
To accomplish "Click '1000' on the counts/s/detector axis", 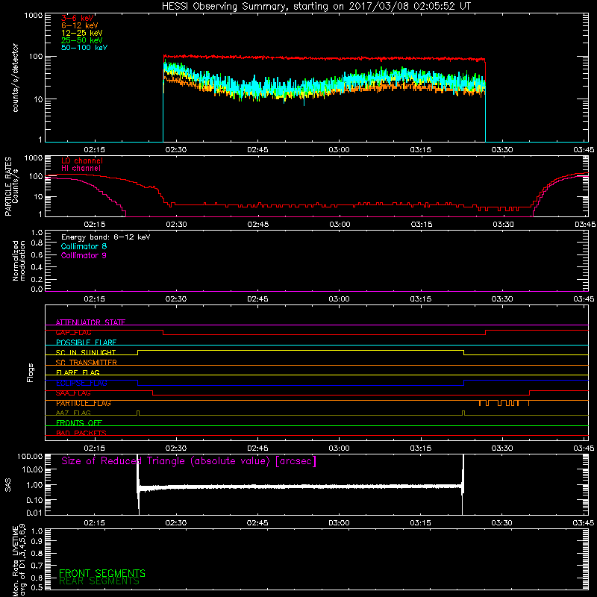I will (33, 16).
